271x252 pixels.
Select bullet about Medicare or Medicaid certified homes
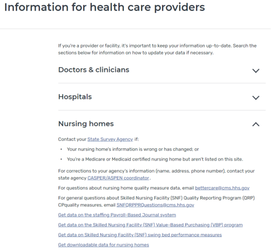pyautogui.click(x=155, y=159)
